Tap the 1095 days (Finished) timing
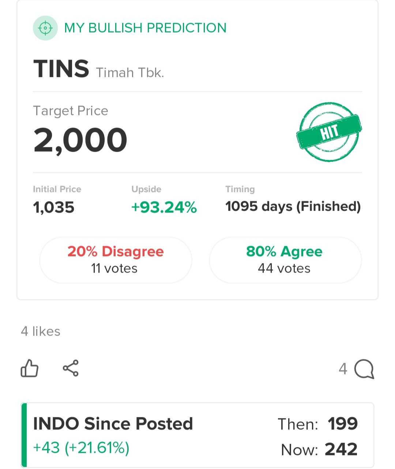 [293, 206]
